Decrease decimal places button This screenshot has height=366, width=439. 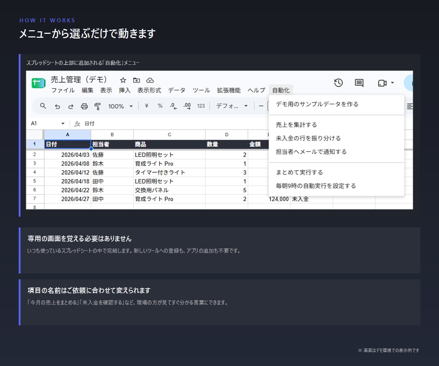point(173,106)
